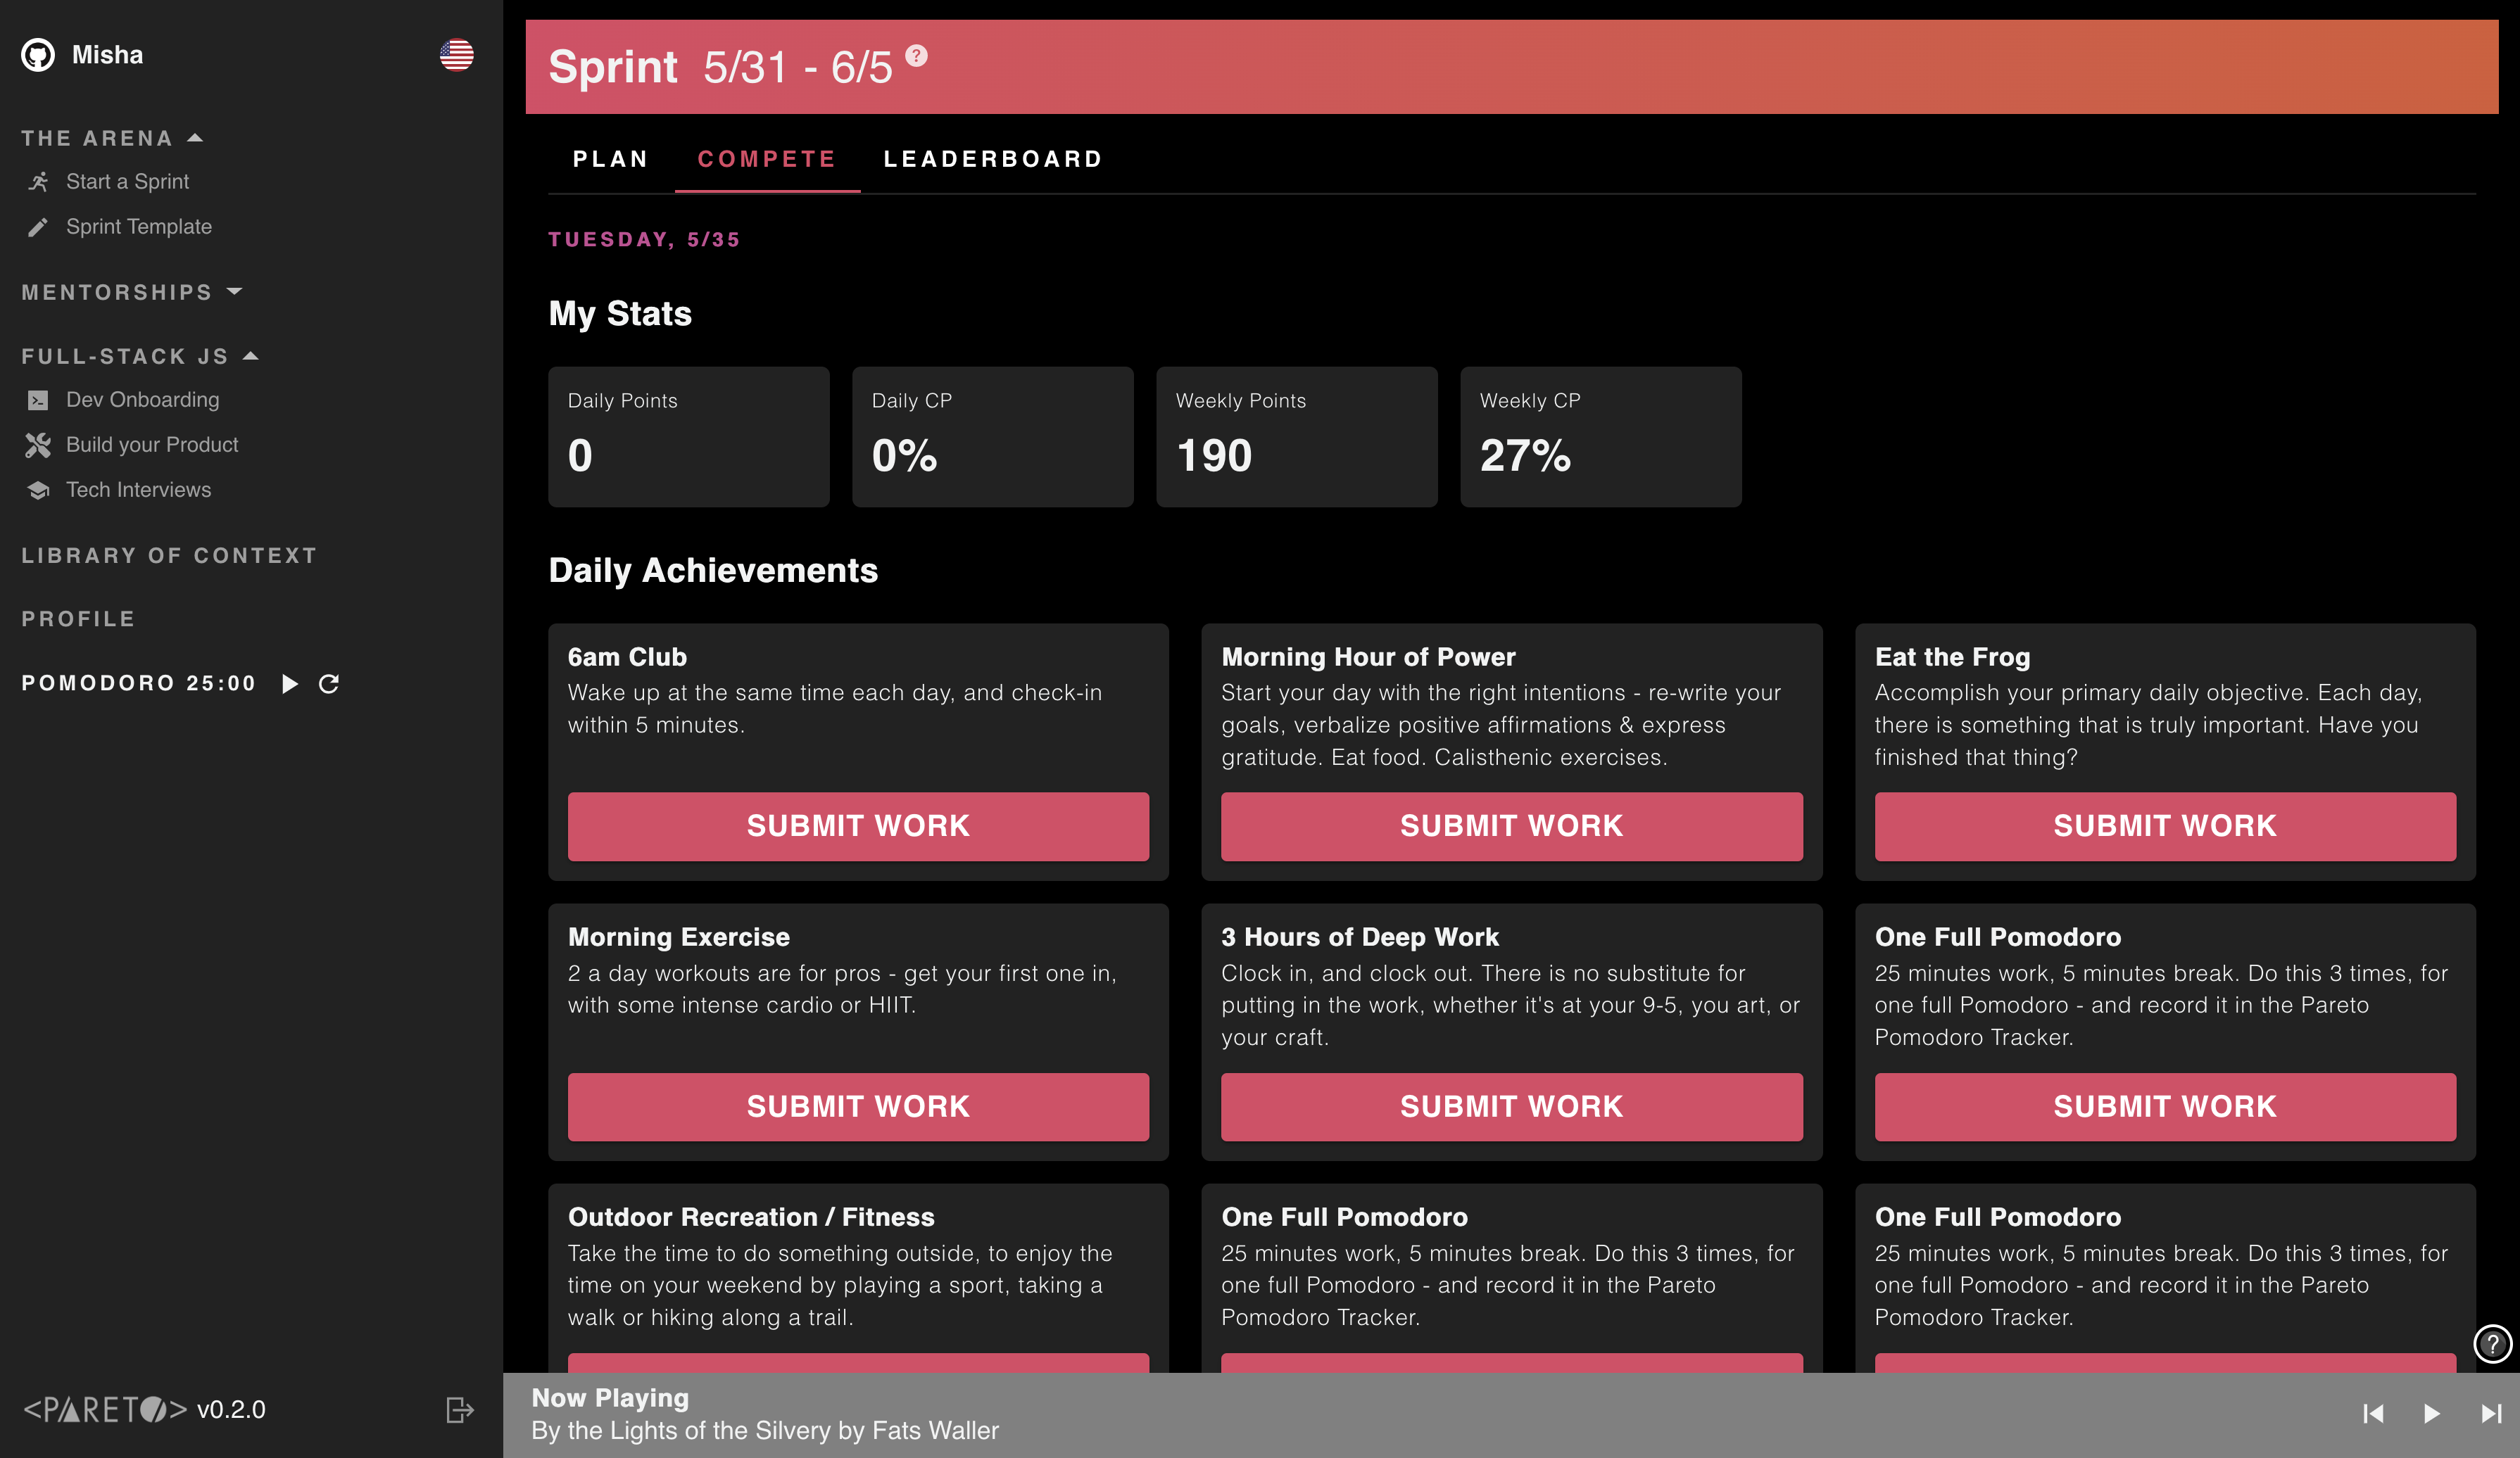The height and width of the screenshot is (1458, 2520).
Task: Open Start a Sprint link
Action: click(127, 182)
